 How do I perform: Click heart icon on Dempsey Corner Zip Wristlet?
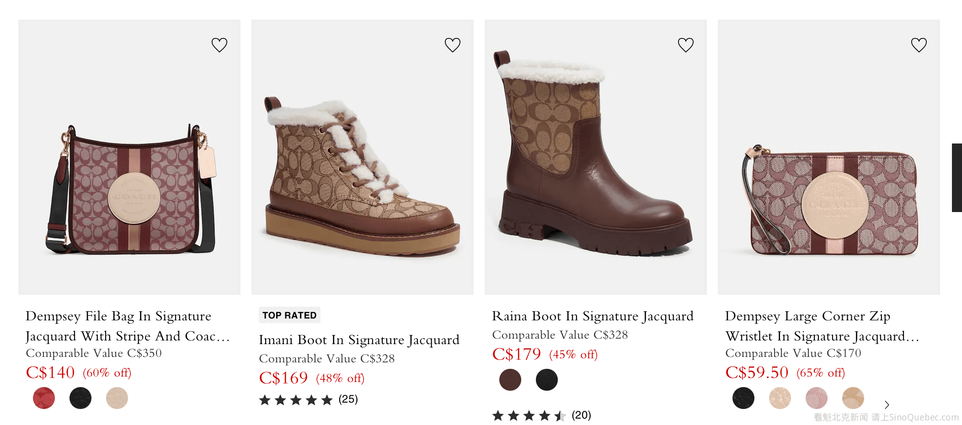(919, 45)
